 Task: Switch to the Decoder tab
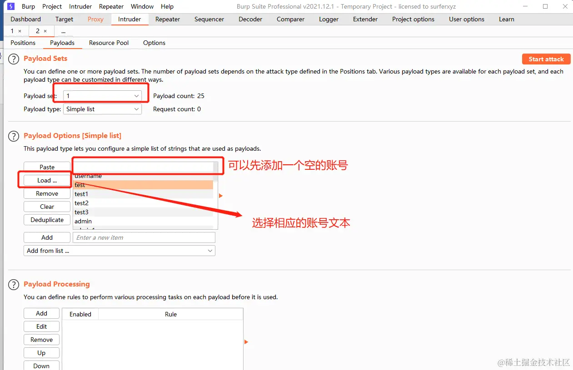[x=250, y=19]
